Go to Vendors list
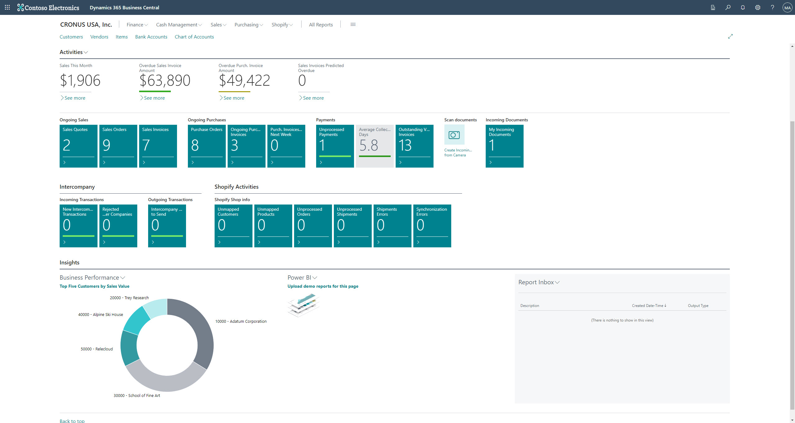795x423 pixels. [x=99, y=37]
